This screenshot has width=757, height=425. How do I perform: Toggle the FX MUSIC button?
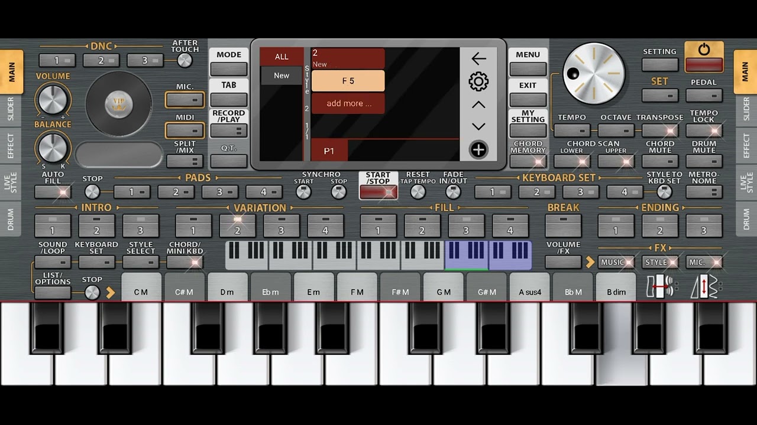(x=616, y=262)
